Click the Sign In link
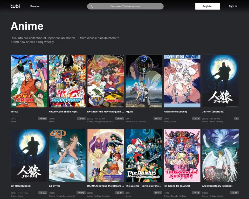The image size is (249, 199). [233, 6]
